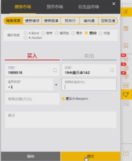Viewport: 132px width, 161px height.
Task: Select the 对话 quote method radio
Action: 100,33
